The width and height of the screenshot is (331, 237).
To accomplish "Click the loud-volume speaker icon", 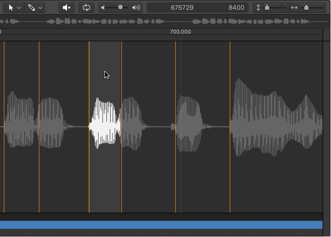I will pyautogui.click(x=136, y=8).
